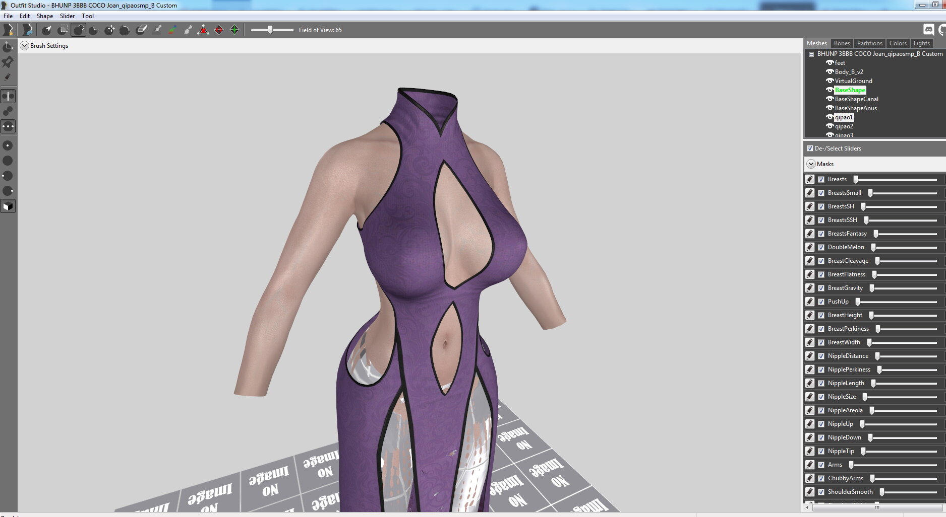Viewport: 946px width, 517px height.
Task: Activate the Flip Edge tool
Action: click(x=219, y=30)
